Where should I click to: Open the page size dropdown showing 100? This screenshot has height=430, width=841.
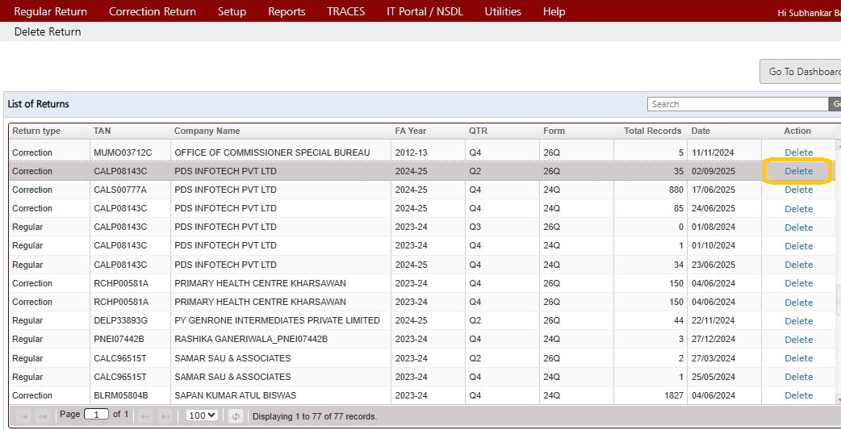coord(201,415)
